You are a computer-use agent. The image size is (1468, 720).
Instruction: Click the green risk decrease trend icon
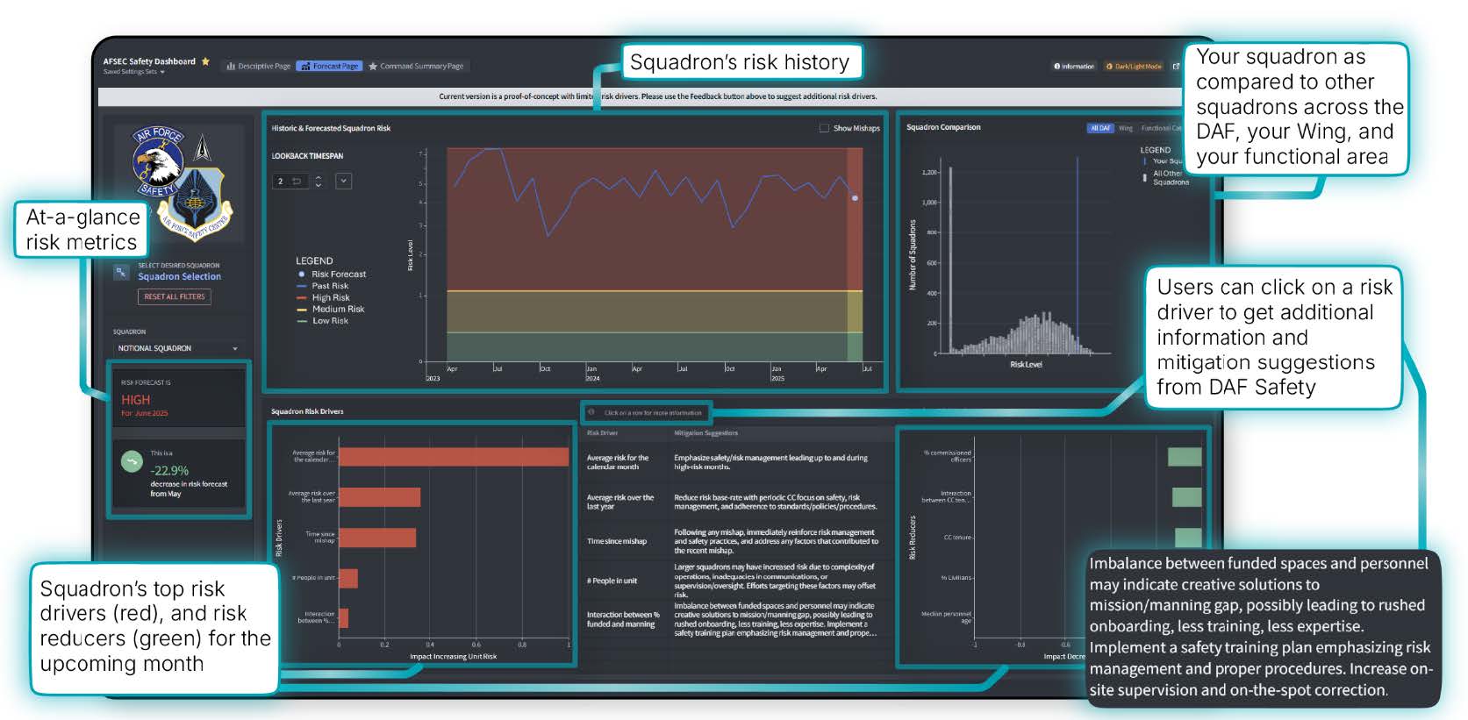tap(132, 461)
